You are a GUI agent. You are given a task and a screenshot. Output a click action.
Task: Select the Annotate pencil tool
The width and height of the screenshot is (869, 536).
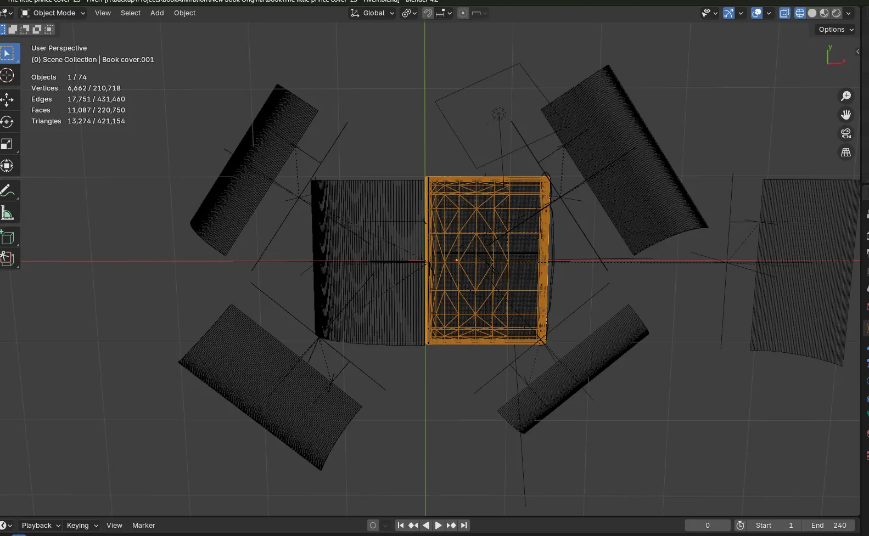[x=7, y=191]
